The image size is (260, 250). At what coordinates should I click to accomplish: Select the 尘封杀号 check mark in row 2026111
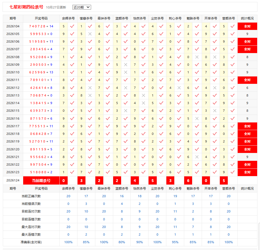coord(161,80)
